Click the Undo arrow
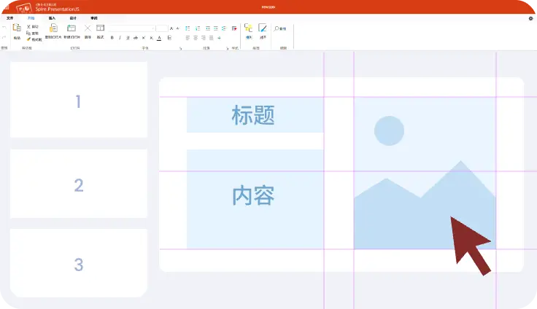The width and height of the screenshot is (537, 309). pos(4,28)
